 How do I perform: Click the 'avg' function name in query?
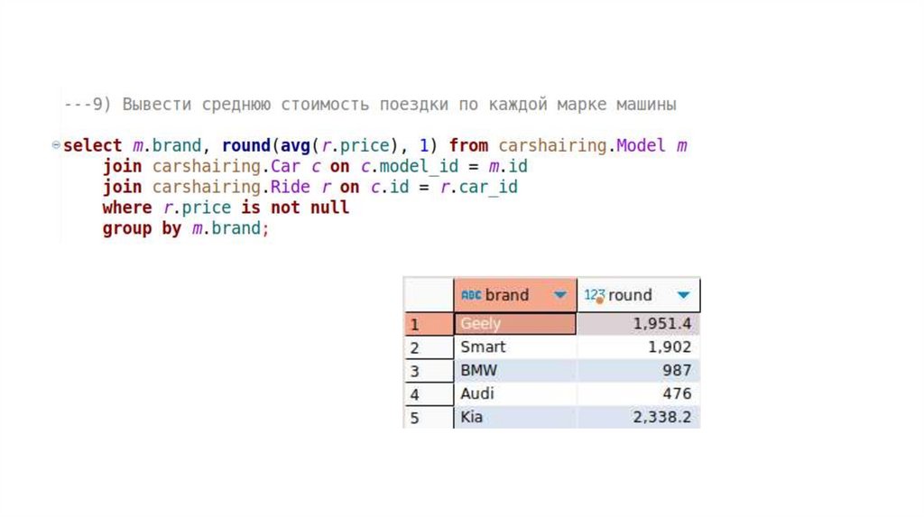click(x=295, y=145)
